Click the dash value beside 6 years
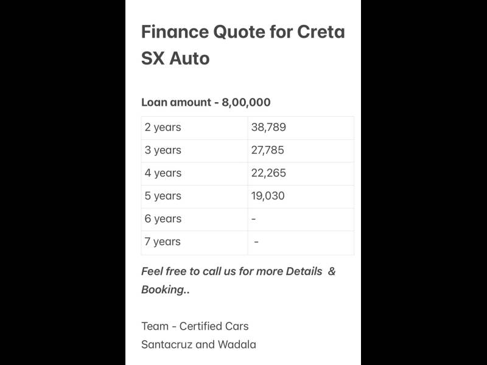Screen dimensions: 487x365 click(x=254, y=219)
